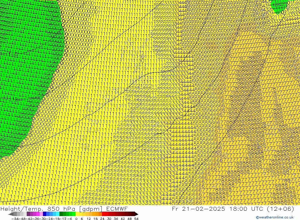Click the 'Fr 21-02-2025 18:00 UTC (12+06)' timestamp
This screenshot has width=300, height=220.
tap(233, 209)
